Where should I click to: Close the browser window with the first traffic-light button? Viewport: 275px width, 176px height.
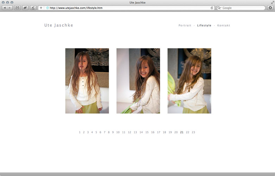point(3,2)
